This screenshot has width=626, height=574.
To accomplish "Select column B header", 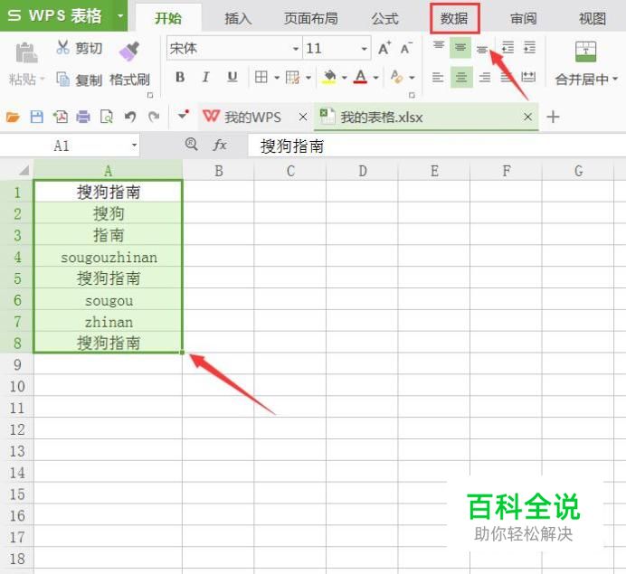I will (x=218, y=171).
